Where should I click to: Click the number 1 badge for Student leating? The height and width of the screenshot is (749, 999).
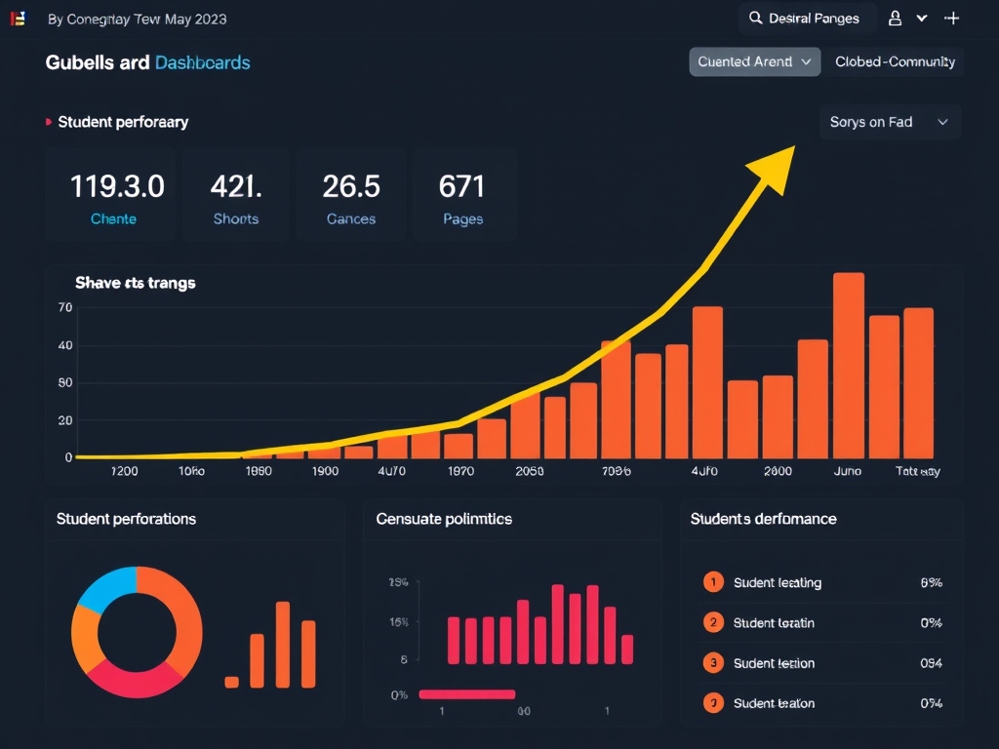pos(713,582)
